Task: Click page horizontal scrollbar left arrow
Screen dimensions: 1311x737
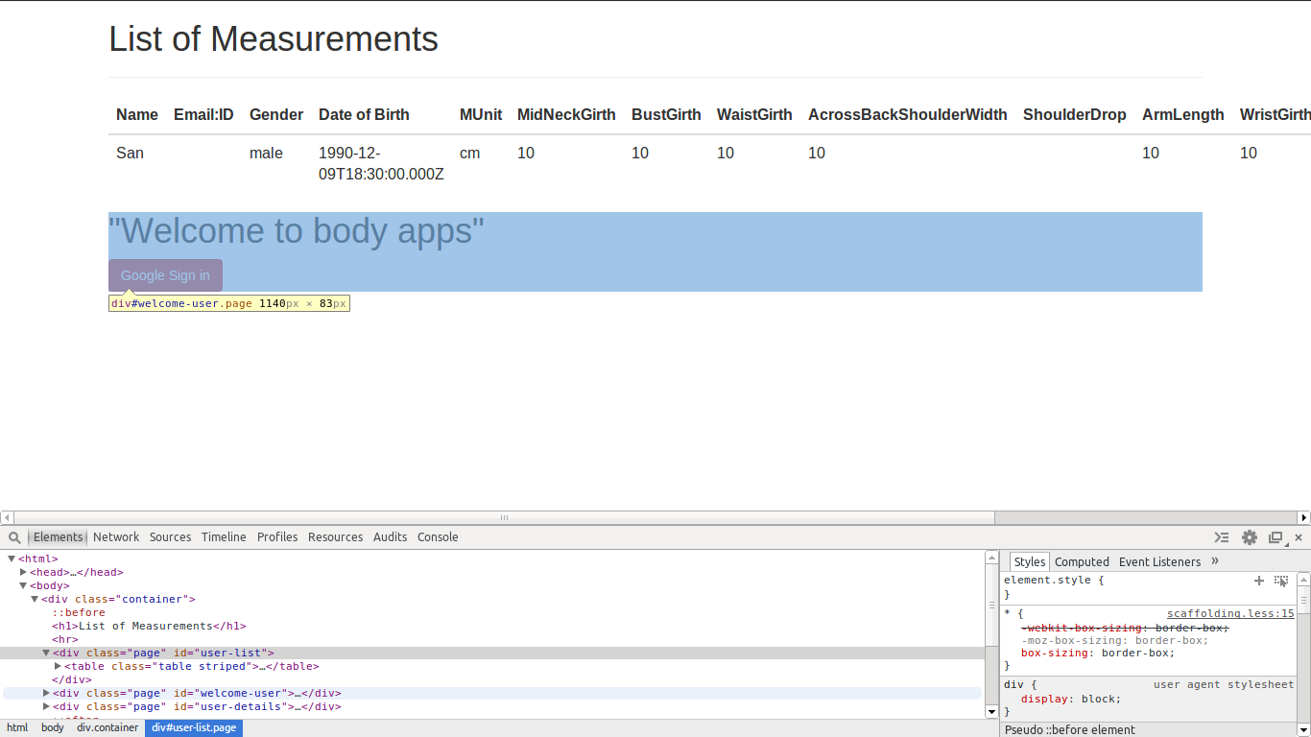Action: click(x=7, y=517)
